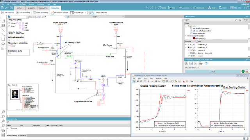Click the Update icon in top toolbar
Screen dimensions: 250x140
click(159, 8)
